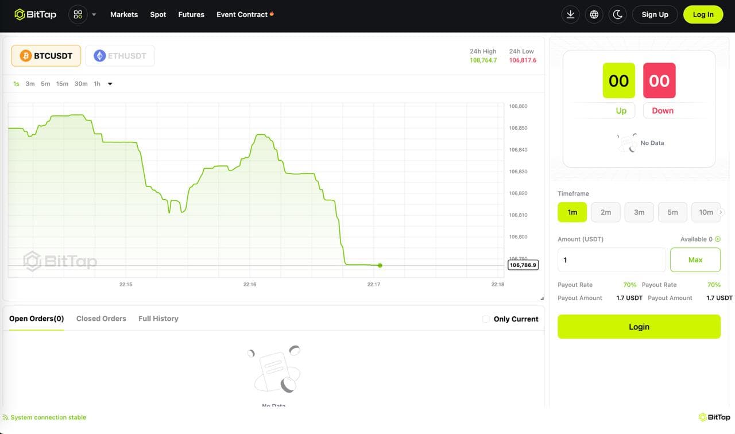Expand the chart interval dropdown arrow
Viewport: 735px width, 434px height.
click(x=110, y=84)
